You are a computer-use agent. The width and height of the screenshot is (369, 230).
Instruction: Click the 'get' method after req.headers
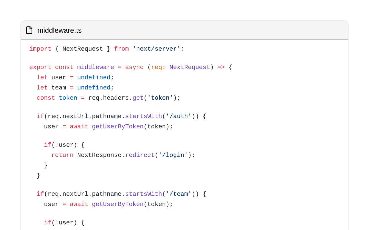pyautogui.click(x=138, y=98)
